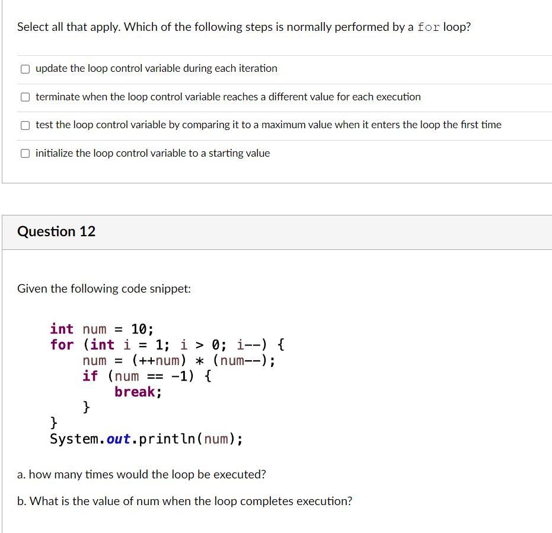Click the 'int num = 10;' code line

[101, 328]
